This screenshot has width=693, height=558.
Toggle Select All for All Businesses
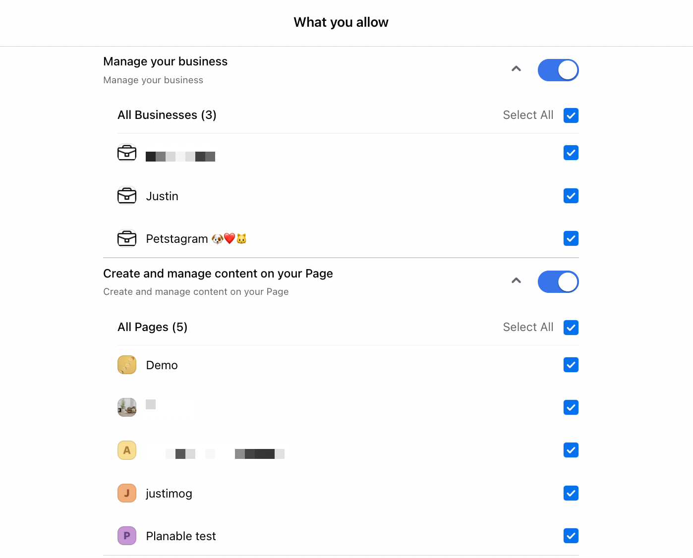(571, 115)
